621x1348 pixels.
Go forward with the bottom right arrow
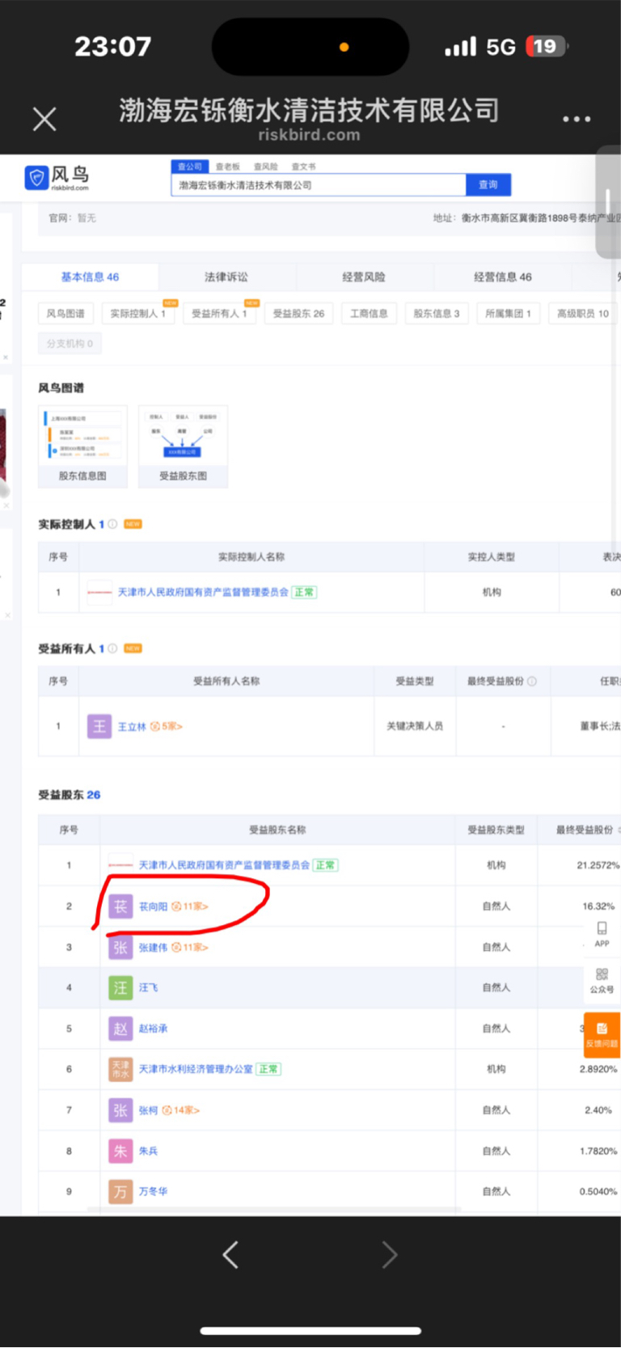390,1255
